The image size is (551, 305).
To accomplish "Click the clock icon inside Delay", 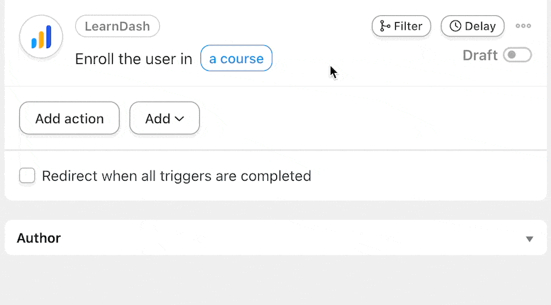I will pos(455,26).
